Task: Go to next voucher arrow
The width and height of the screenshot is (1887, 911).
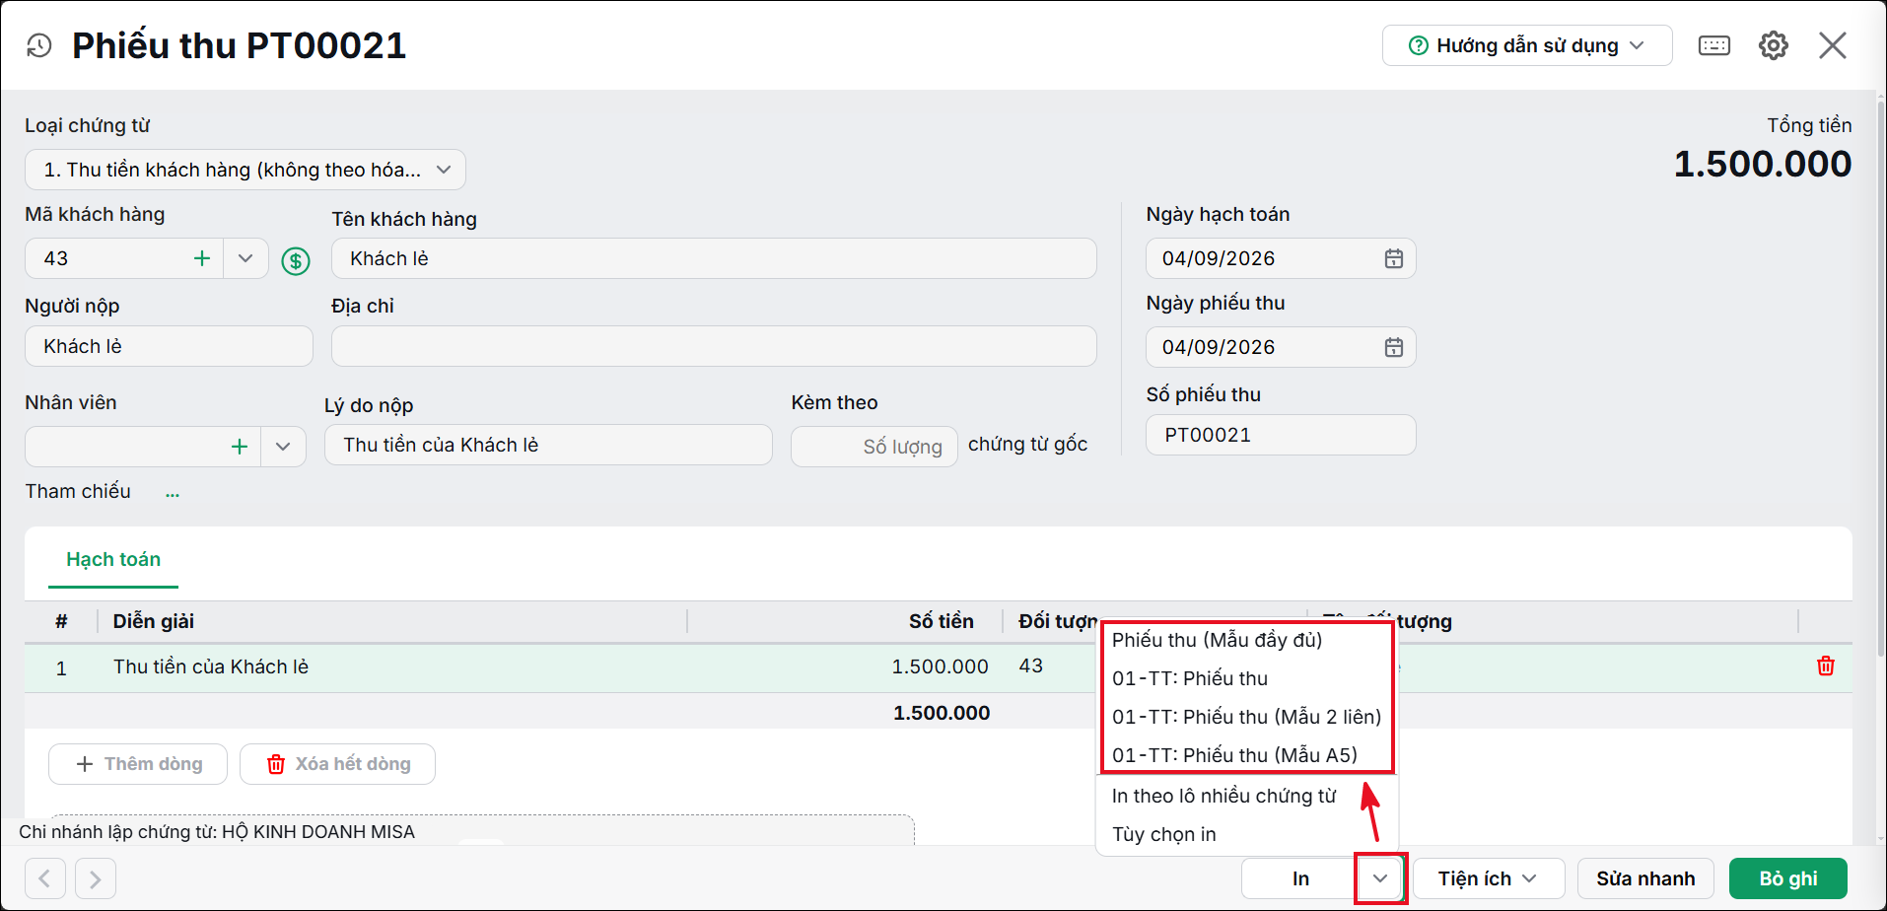Action: [96, 878]
